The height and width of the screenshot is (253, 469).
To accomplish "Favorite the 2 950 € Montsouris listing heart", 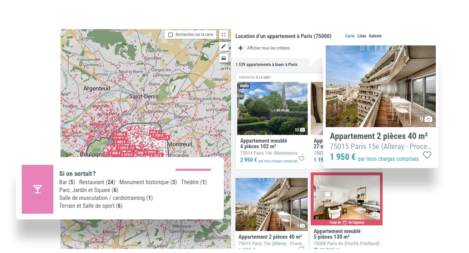I will click(302, 159).
